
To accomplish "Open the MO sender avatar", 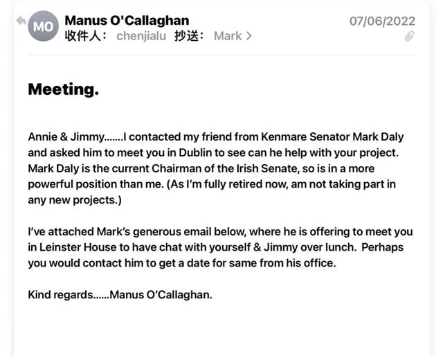I will (x=43, y=26).
